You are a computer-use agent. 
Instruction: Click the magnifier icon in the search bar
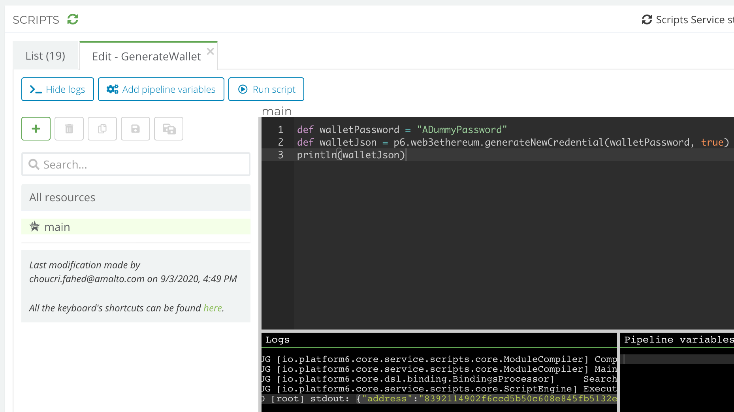(x=34, y=164)
